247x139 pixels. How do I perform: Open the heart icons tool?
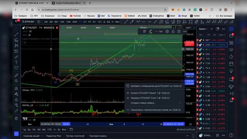(16, 68)
